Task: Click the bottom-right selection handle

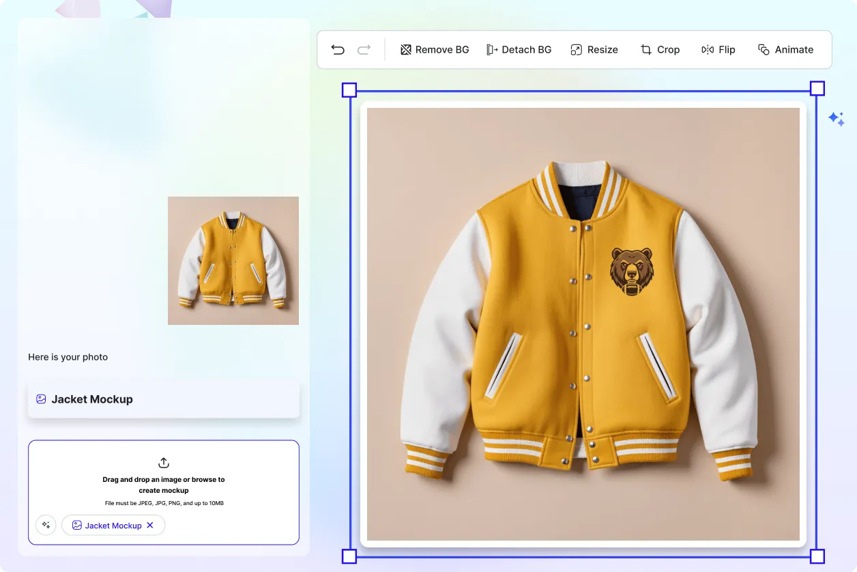Action: (816, 556)
